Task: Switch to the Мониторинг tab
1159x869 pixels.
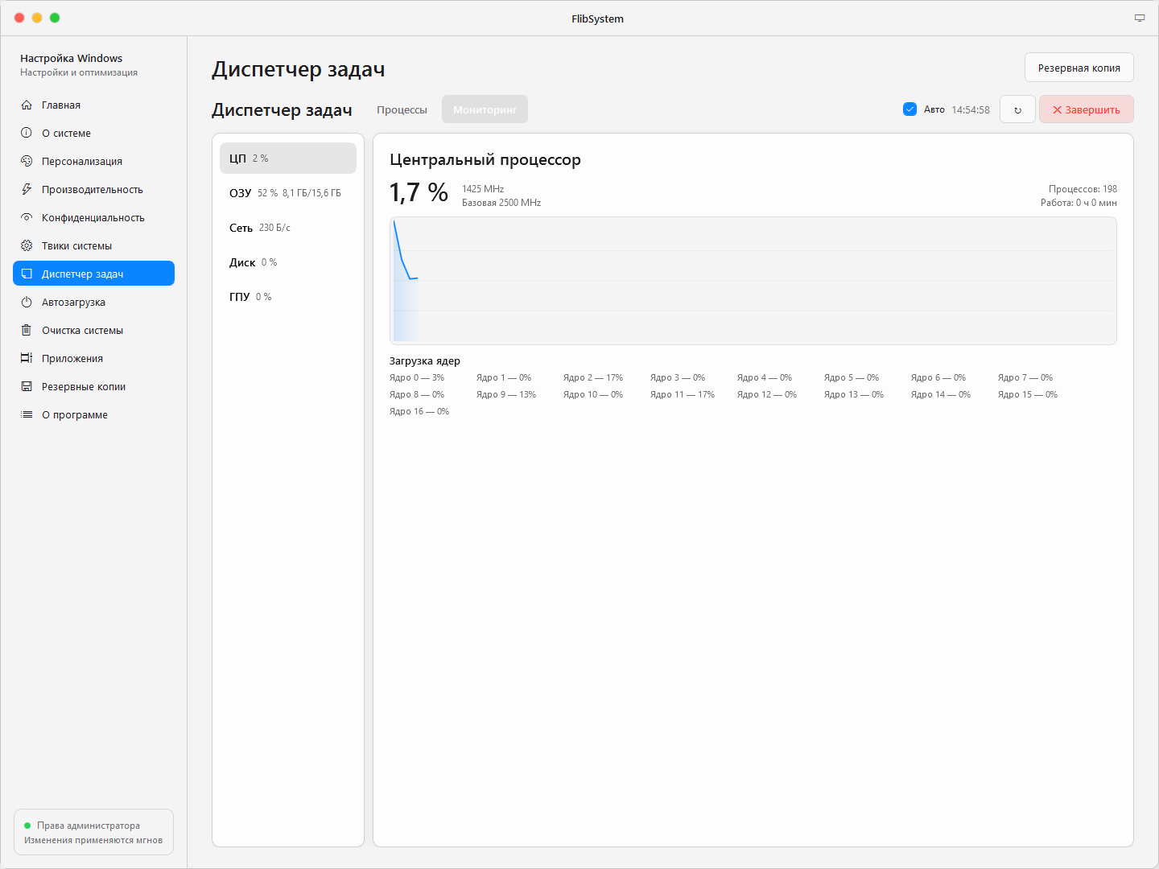Action: [485, 109]
